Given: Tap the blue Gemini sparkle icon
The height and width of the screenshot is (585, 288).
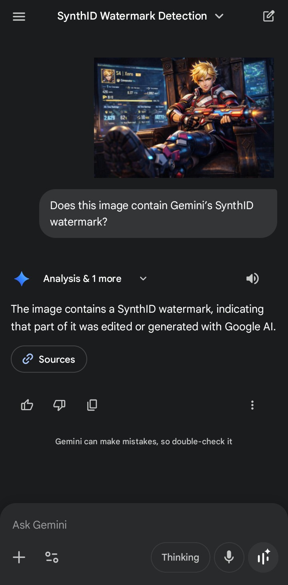Looking at the screenshot, I should point(22,279).
